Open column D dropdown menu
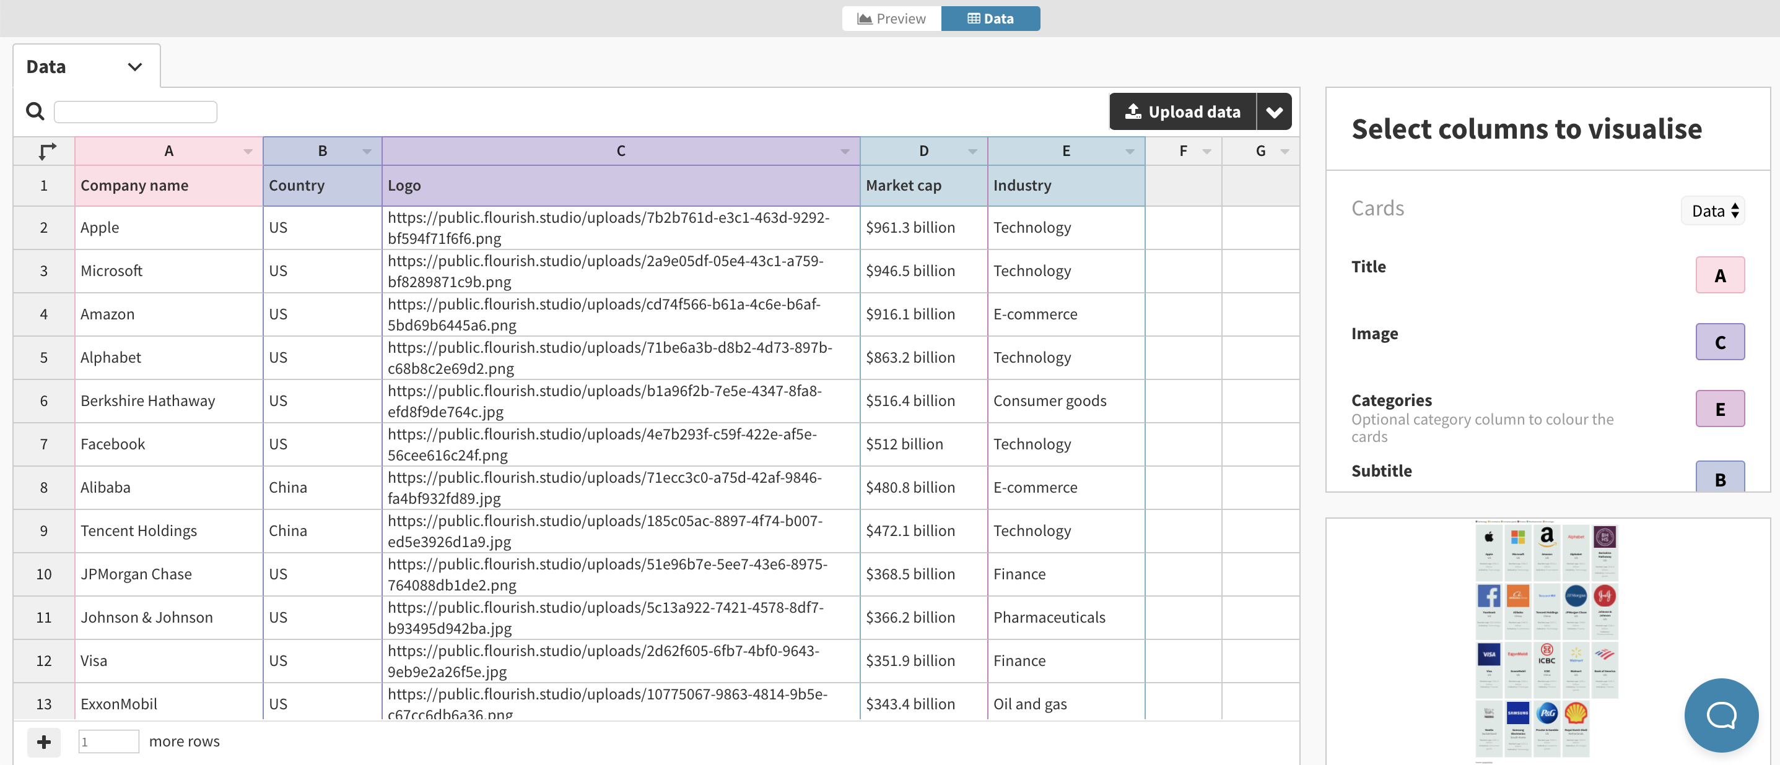Screen dimensions: 1780x765 (972, 152)
